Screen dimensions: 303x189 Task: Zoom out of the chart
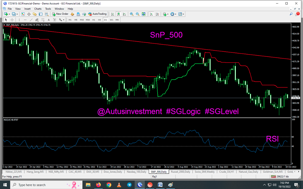[137, 14]
